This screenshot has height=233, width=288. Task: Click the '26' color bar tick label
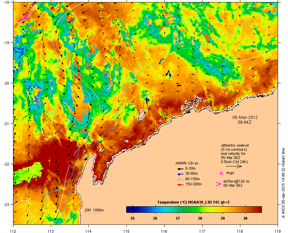click(155, 219)
